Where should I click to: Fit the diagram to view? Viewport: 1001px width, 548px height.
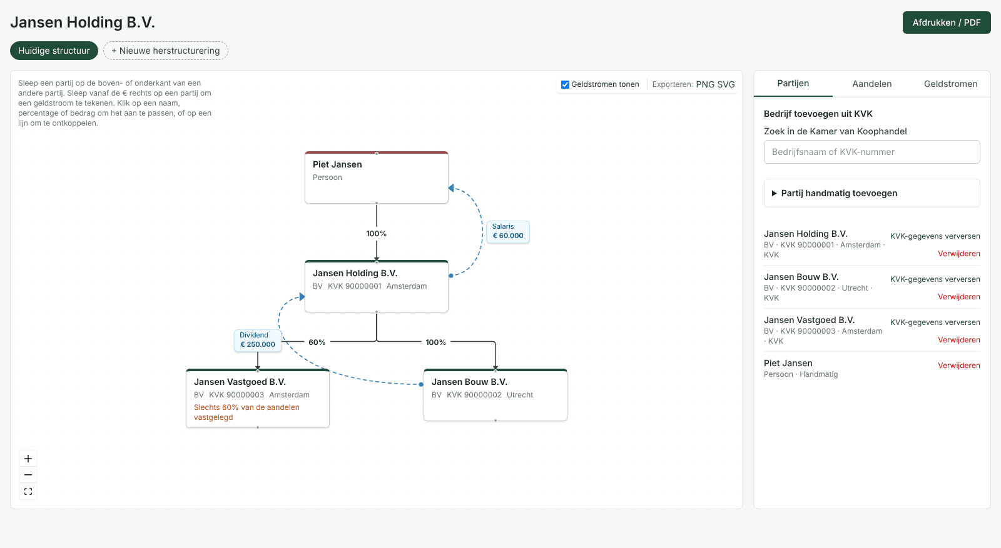[x=28, y=492]
